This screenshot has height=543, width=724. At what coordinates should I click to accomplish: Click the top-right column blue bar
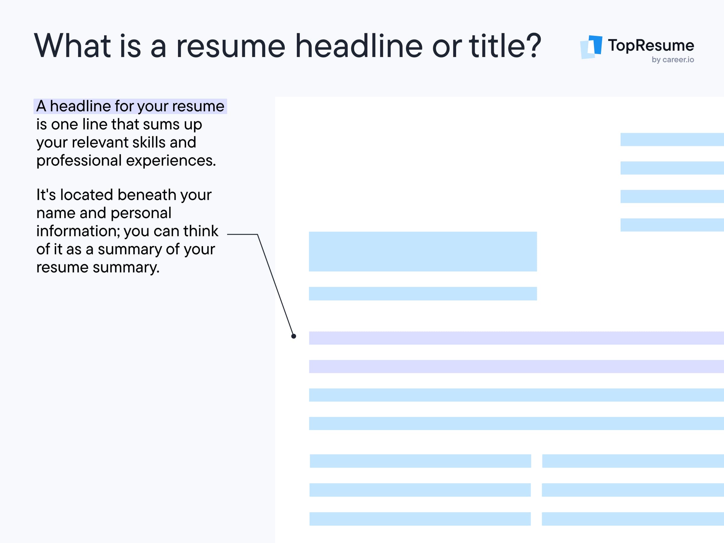click(x=632, y=461)
